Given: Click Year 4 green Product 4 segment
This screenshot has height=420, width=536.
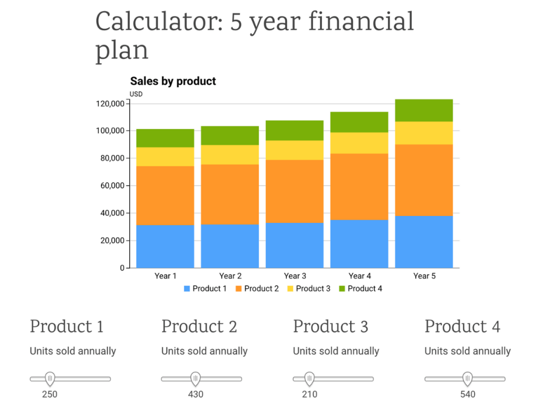Looking at the screenshot, I should point(359,122).
